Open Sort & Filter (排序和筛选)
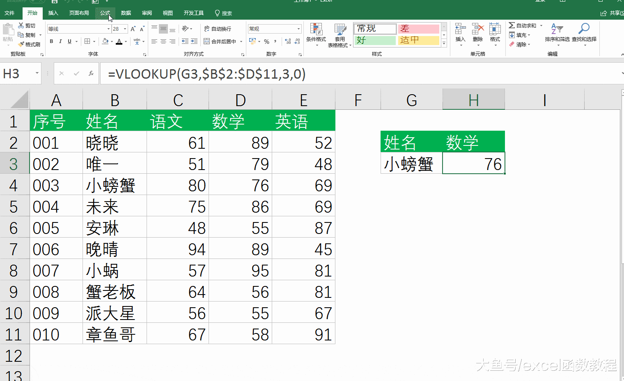The image size is (624, 381). pyautogui.click(x=557, y=35)
